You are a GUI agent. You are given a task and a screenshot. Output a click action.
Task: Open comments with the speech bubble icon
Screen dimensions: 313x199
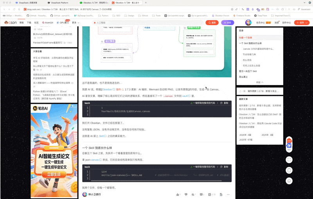(x=201, y=194)
